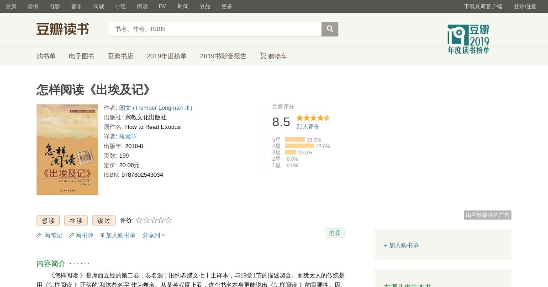
Task: Click the 写笔记 pencil link
Action: coord(49,236)
